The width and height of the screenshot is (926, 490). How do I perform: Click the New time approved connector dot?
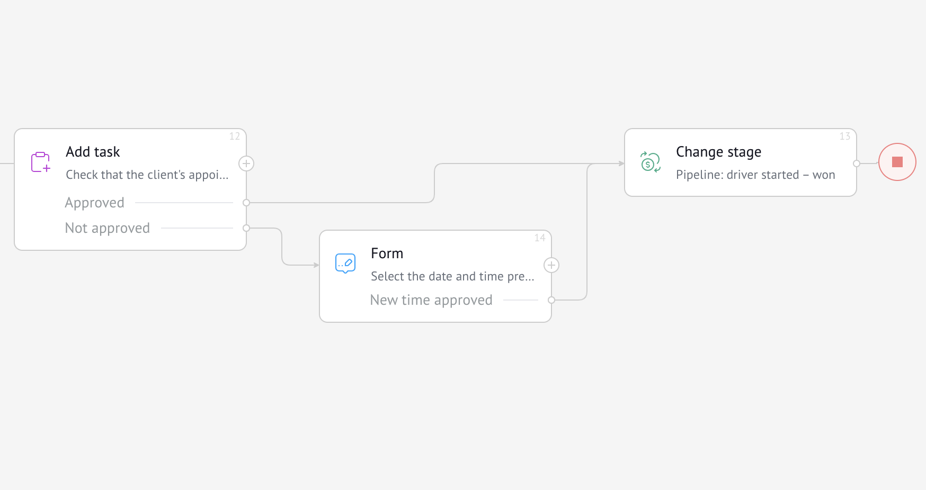point(551,300)
